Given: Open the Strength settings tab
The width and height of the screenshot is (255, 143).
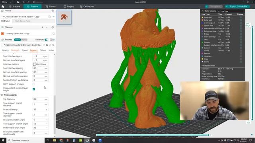Looking at the screenshot, I should (x=15, y=50).
